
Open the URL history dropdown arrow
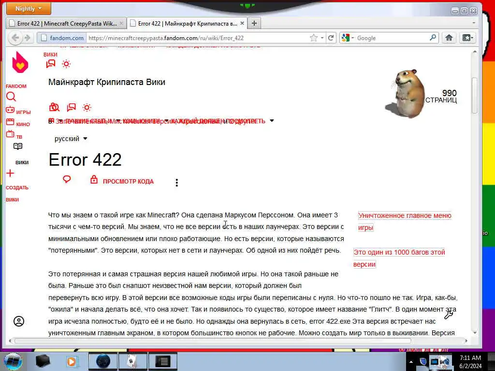(322, 38)
